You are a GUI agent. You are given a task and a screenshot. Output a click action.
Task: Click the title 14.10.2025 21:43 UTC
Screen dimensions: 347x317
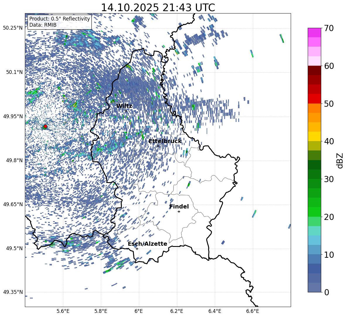tap(158, 8)
